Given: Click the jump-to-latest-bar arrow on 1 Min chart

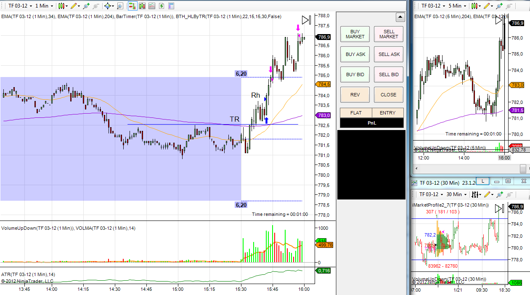Looking at the screenshot, I should tap(306, 20).
